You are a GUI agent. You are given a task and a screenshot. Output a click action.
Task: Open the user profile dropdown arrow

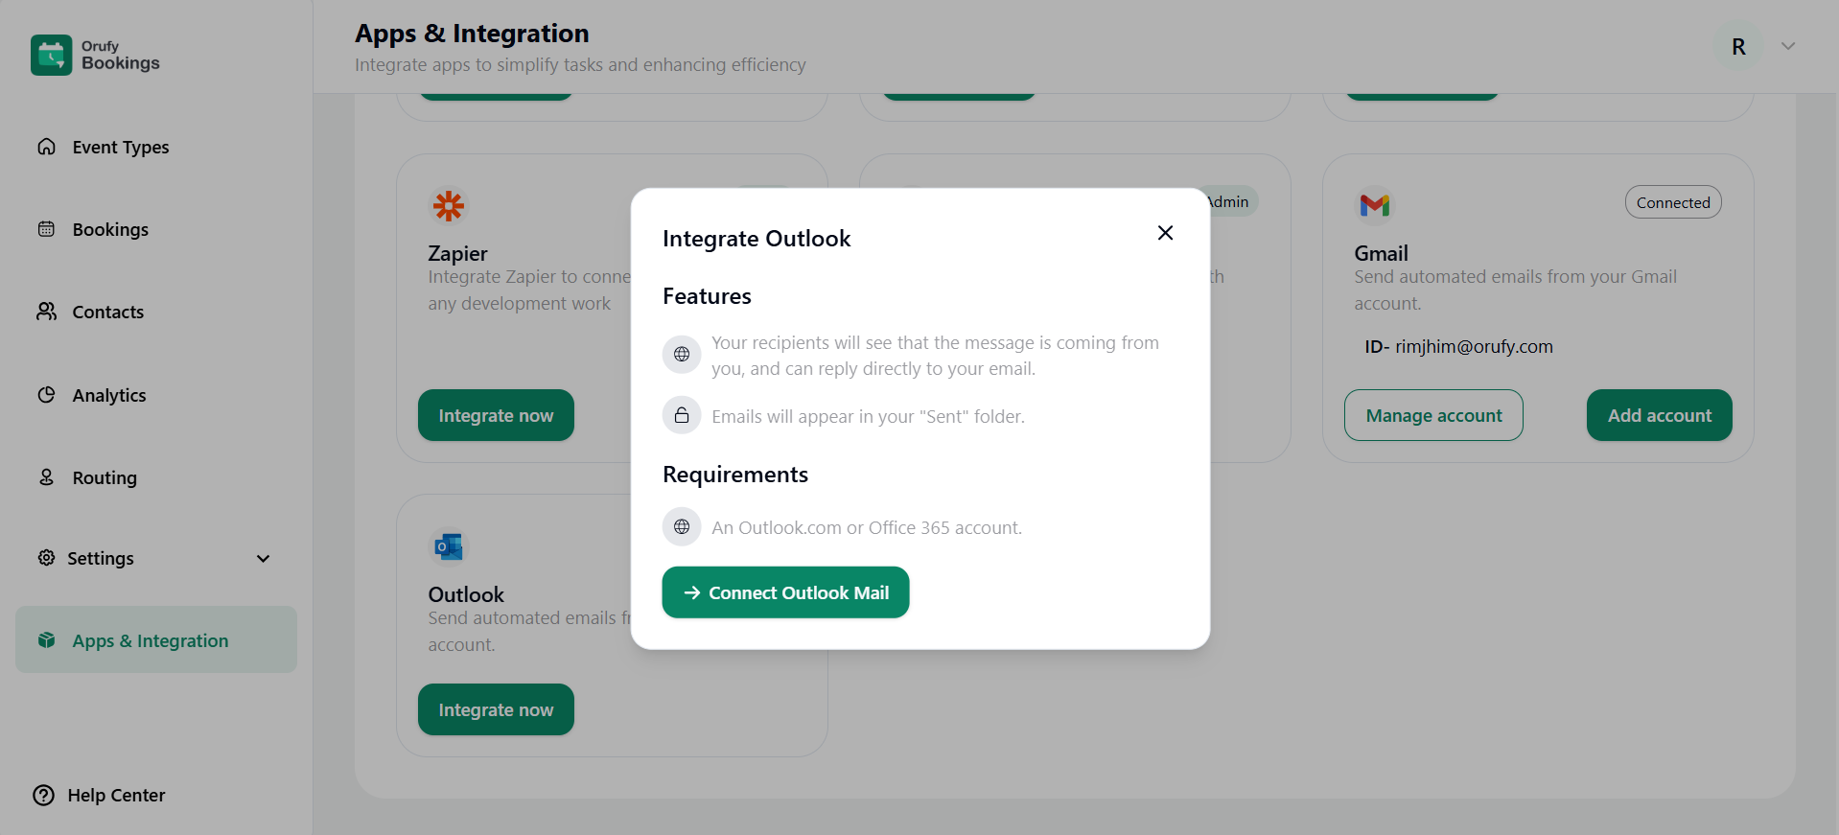1787,46
